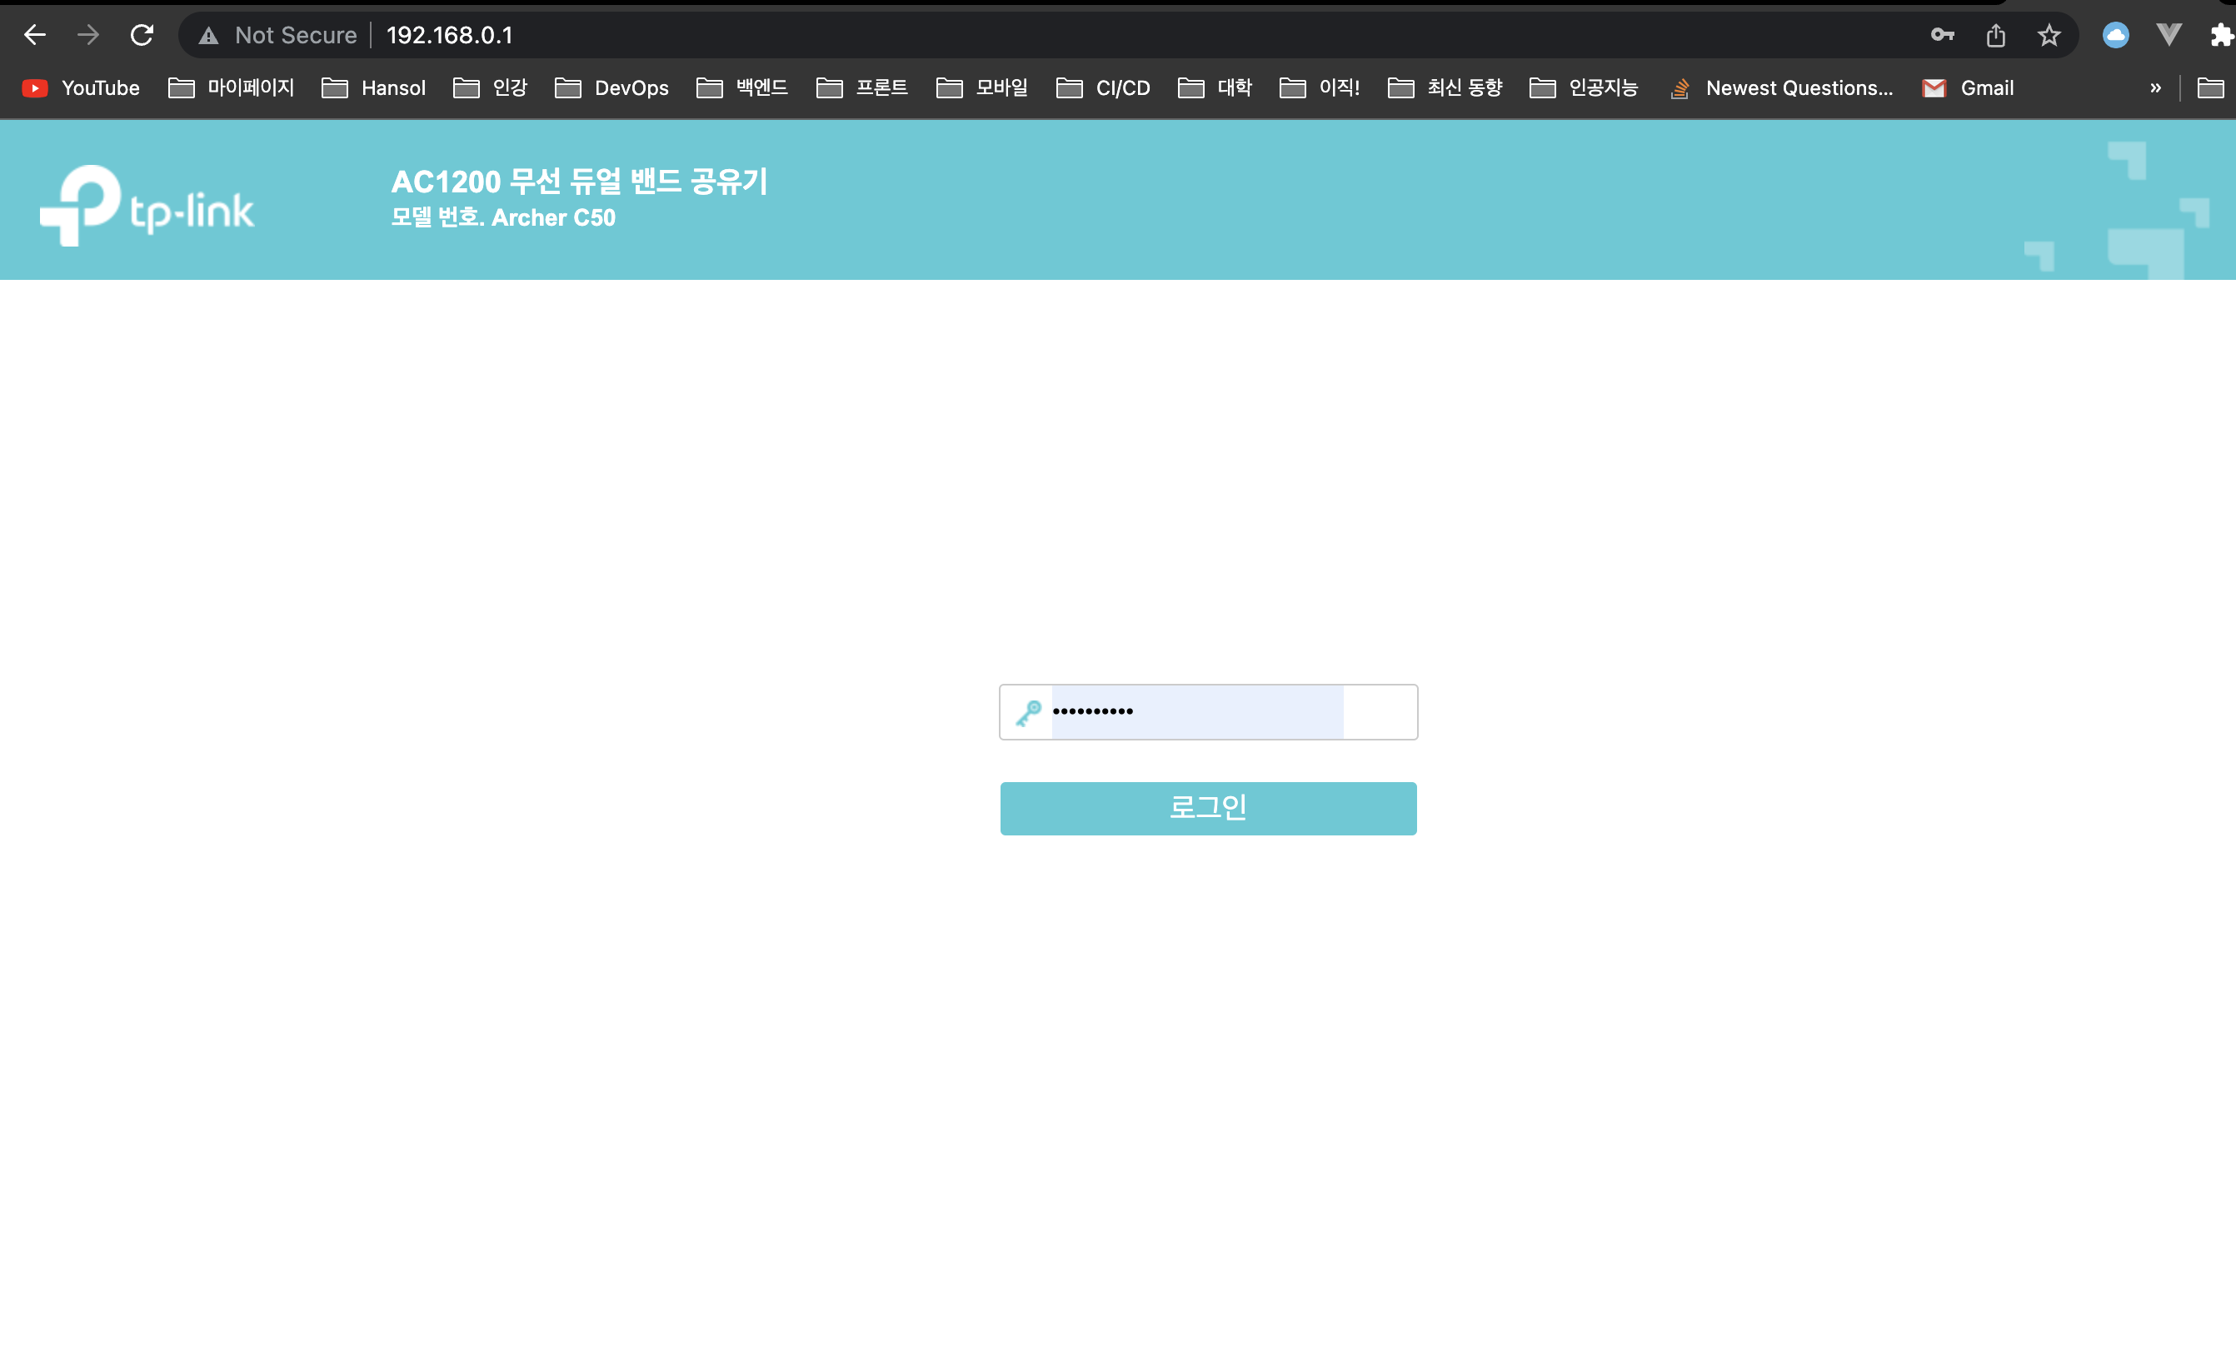Open the Gmail bookmark
This screenshot has width=2236, height=1346.
click(1968, 88)
